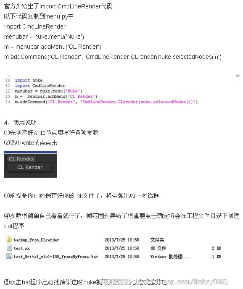
Task: Click the 'Windows 批处理...' file type text
Action: [x=169, y=257]
